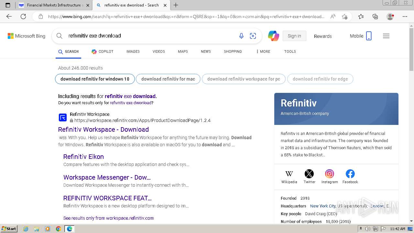Open the Collections icon

coord(375,17)
